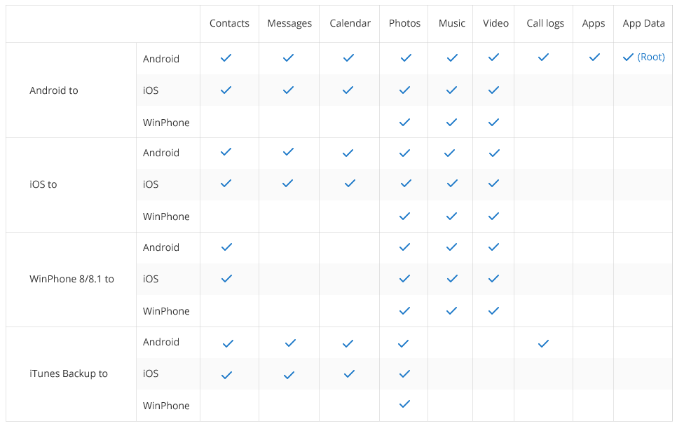Click the Android to Android Apps checkmark
Screen dimensions: 677x426
coord(594,57)
